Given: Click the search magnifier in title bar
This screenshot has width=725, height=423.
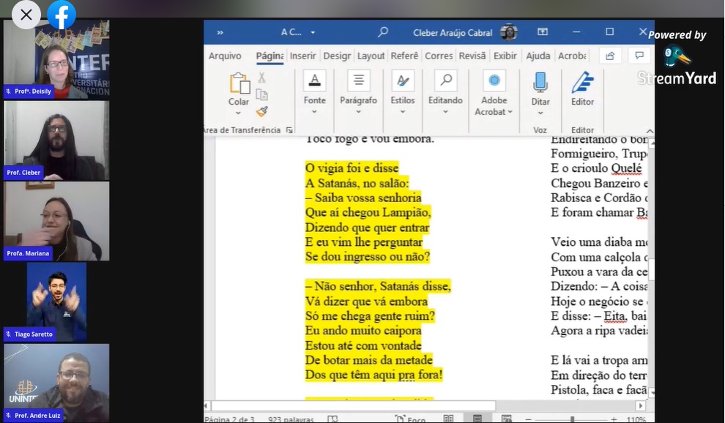Looking at the screenshot, I should pyautogui.click(x=382, y=32).
